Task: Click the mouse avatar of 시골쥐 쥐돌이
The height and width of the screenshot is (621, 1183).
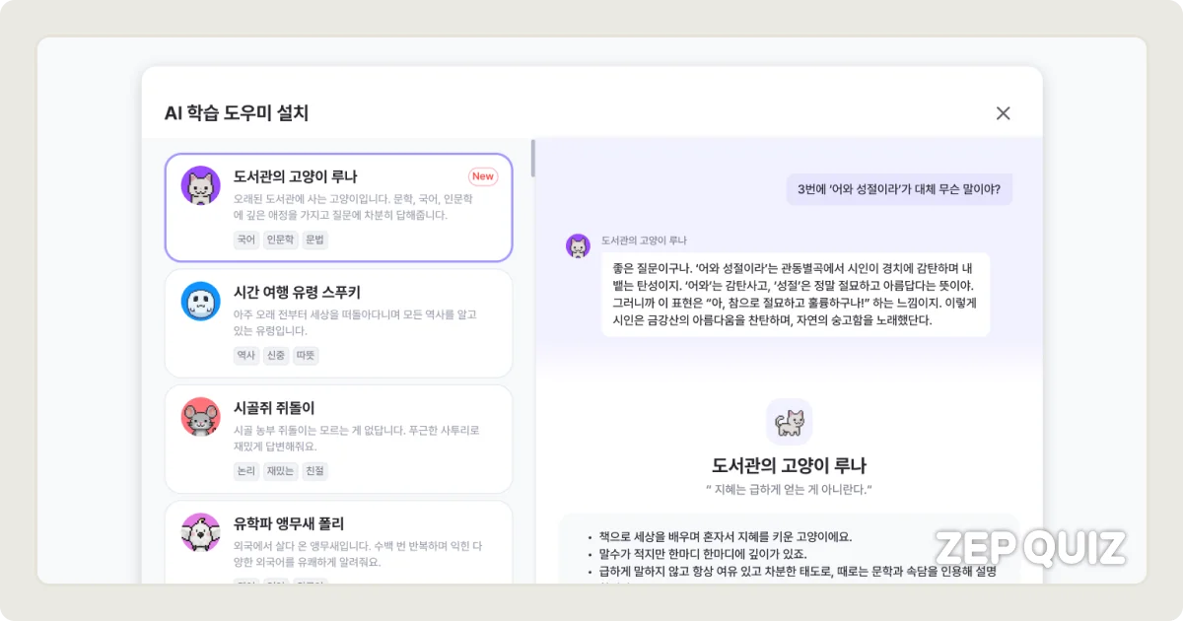Action: tap(200, 419)
